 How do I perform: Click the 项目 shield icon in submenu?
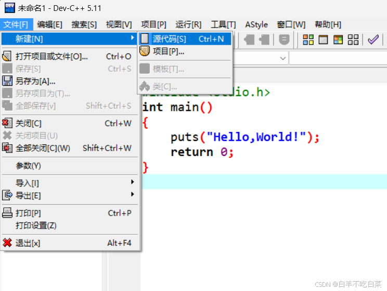tap(145, 51)
